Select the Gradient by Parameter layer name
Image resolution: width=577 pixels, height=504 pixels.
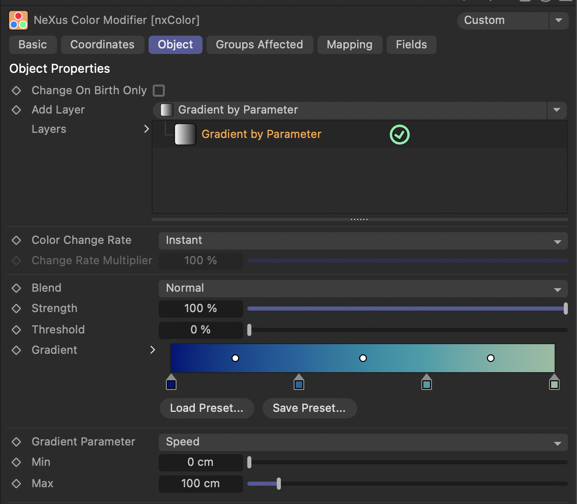(261, 134)
